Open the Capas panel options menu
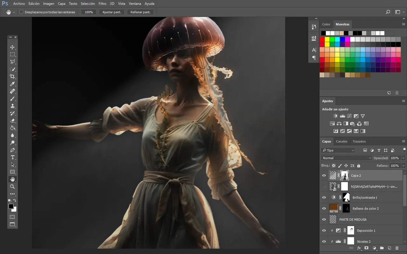 404,141
